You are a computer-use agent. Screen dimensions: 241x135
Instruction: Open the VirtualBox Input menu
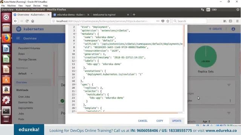pos(28,6)
